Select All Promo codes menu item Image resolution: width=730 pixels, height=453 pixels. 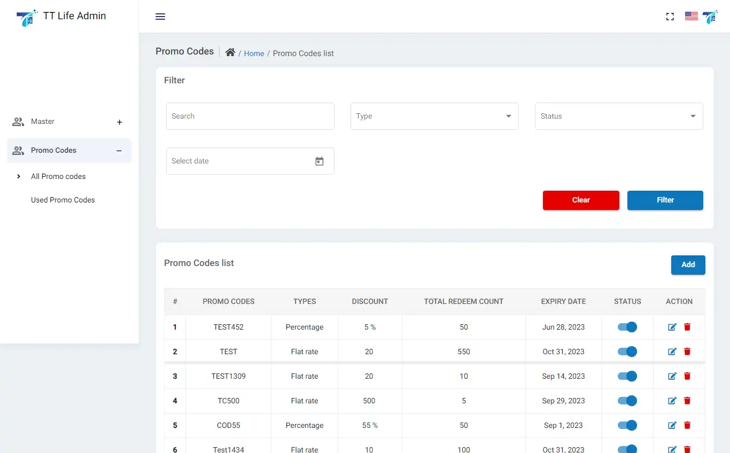58,176
